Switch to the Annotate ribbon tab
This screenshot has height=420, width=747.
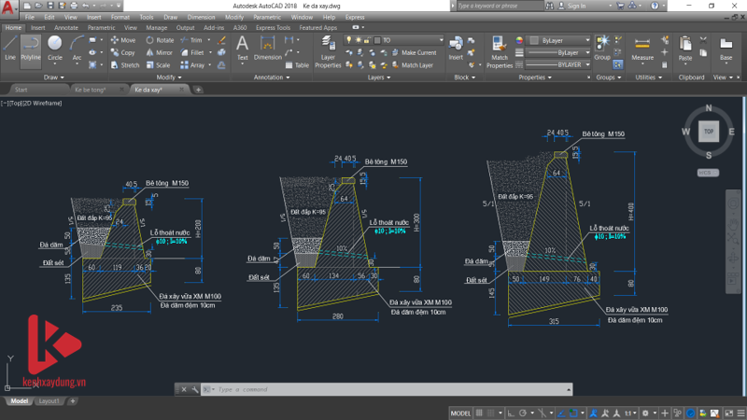point(67,28)
